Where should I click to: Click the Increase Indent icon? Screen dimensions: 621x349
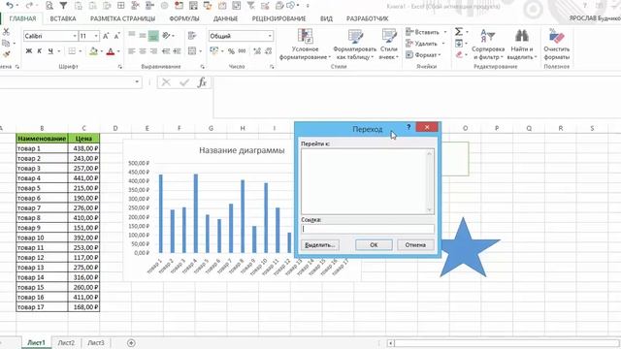(x=177, y=51)
